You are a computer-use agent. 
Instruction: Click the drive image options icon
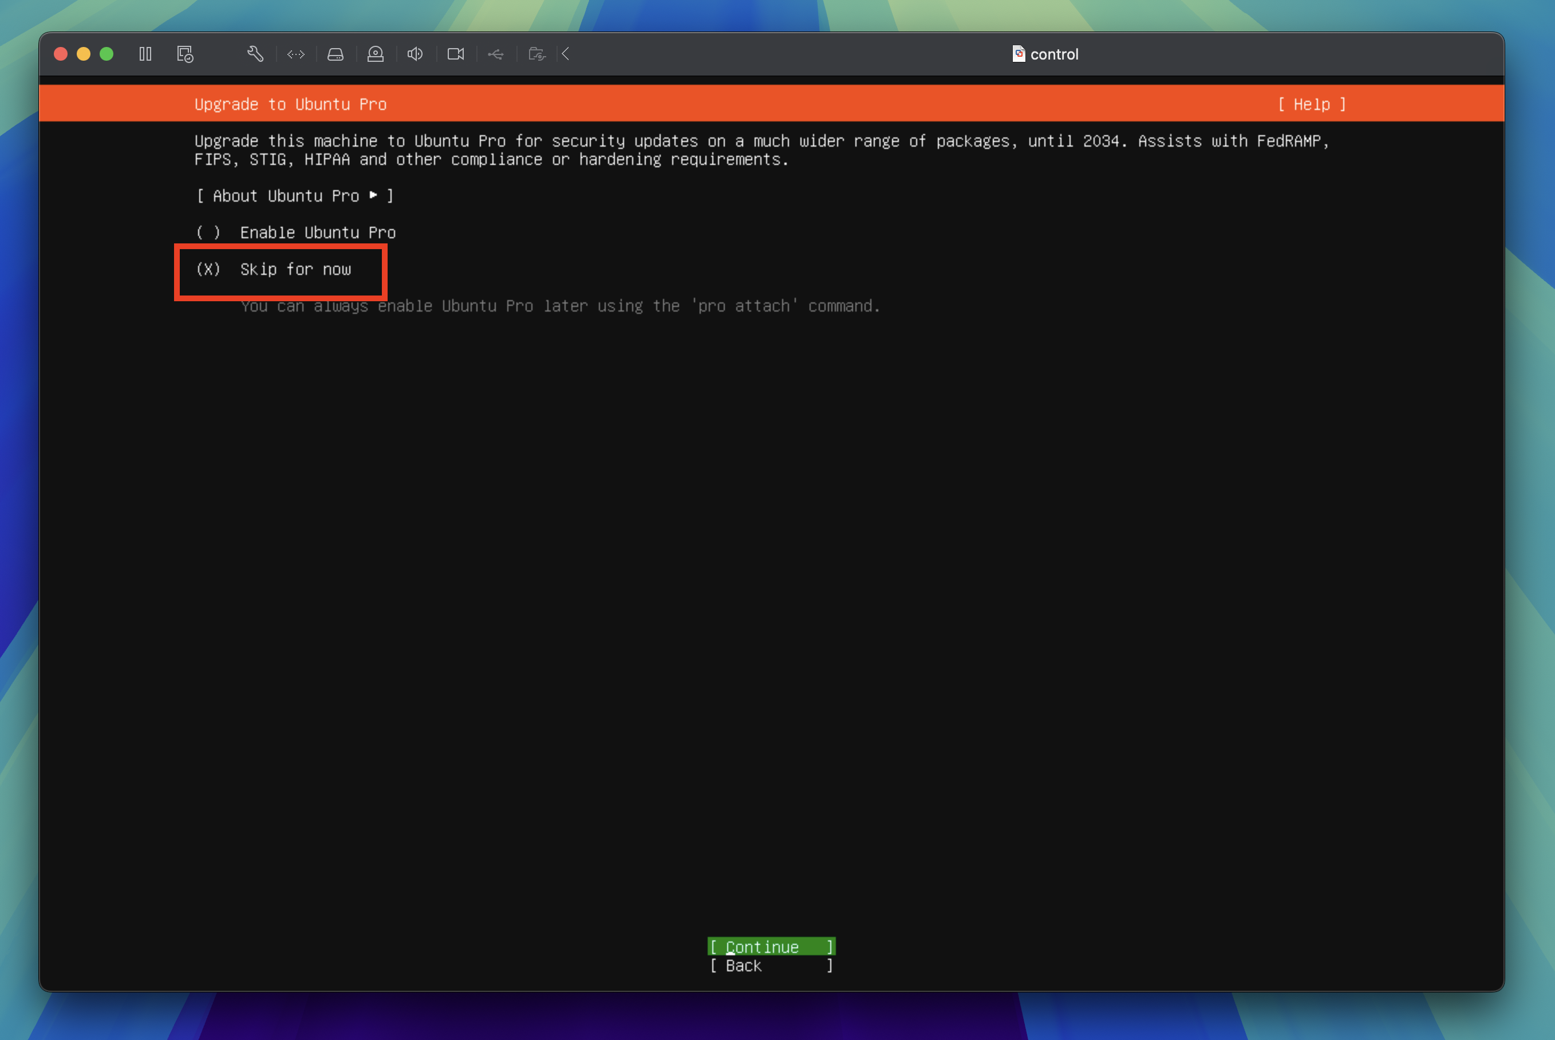coord(336,54)
